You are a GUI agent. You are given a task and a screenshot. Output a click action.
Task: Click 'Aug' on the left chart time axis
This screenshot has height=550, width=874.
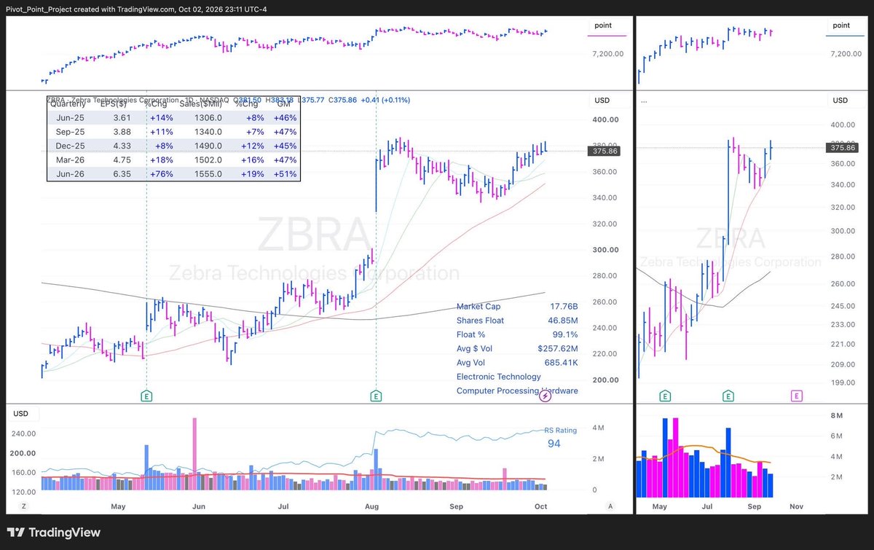(x=372, y=506)
